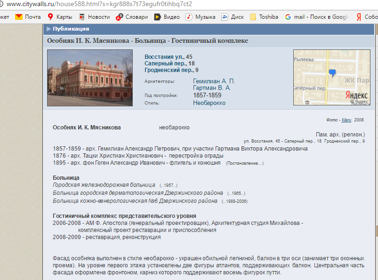Open photo author Mary link

point(346,120)
